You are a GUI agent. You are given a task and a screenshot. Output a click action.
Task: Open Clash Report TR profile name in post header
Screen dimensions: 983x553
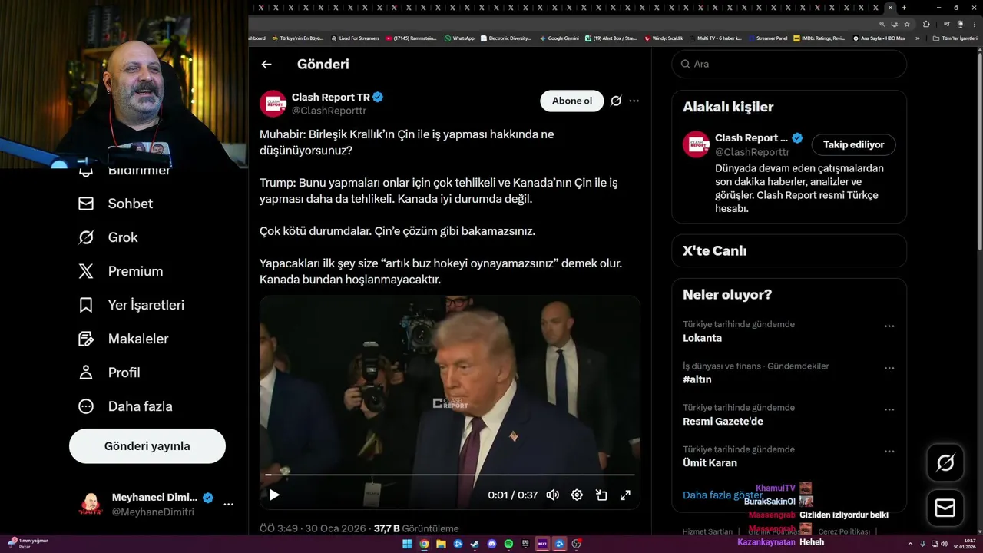coord(331,98)
